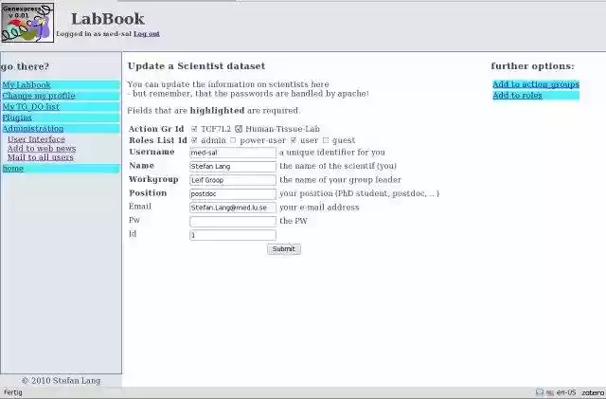606x399 pixels.
Task: Click the Genexpress logo image
Action: (x=27, y=23)
